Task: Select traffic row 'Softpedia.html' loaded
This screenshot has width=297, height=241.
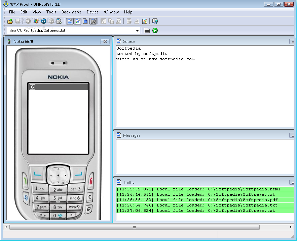Action: click(205, 189)
